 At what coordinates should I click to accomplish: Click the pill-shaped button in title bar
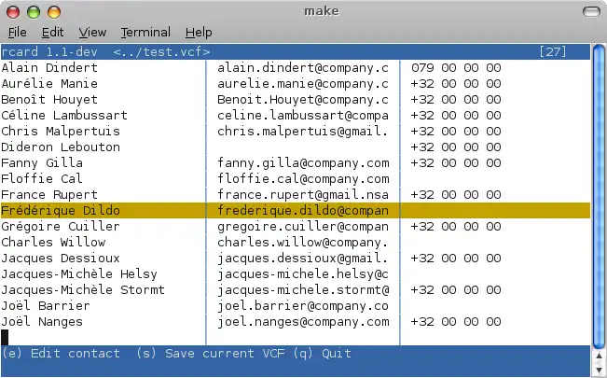click(x=590, y=11)
